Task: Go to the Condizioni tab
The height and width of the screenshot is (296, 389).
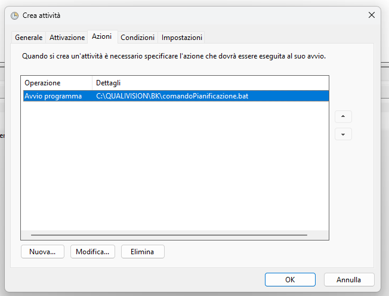Action: point(137,37)
